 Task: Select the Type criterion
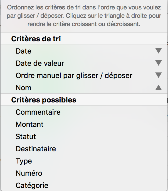click(84, 161)
